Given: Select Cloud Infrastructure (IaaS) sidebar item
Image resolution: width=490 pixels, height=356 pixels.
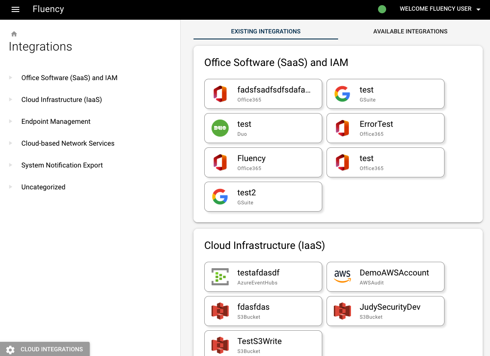Looking at the screenshot, I should coord(61,99).
